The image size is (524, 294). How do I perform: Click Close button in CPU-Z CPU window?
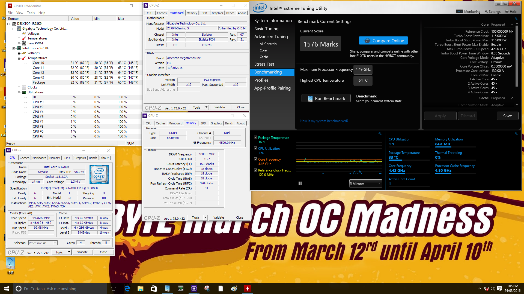[x=103, y=252]
